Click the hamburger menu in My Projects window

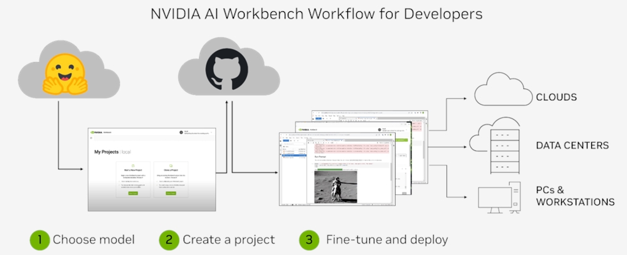click(x=91, y=138)
